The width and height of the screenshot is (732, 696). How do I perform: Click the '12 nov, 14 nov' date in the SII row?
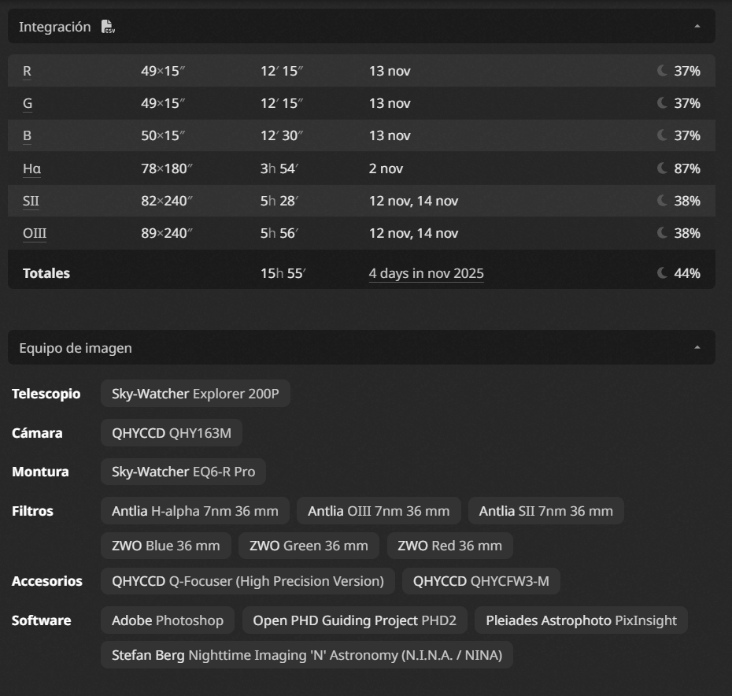413,201
